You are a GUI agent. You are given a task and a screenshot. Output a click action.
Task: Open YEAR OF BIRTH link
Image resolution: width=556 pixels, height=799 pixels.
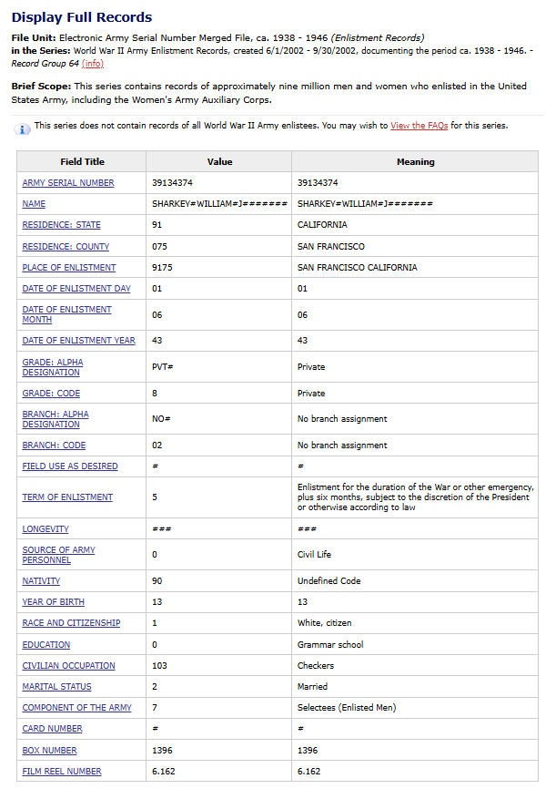coord(54,601)
